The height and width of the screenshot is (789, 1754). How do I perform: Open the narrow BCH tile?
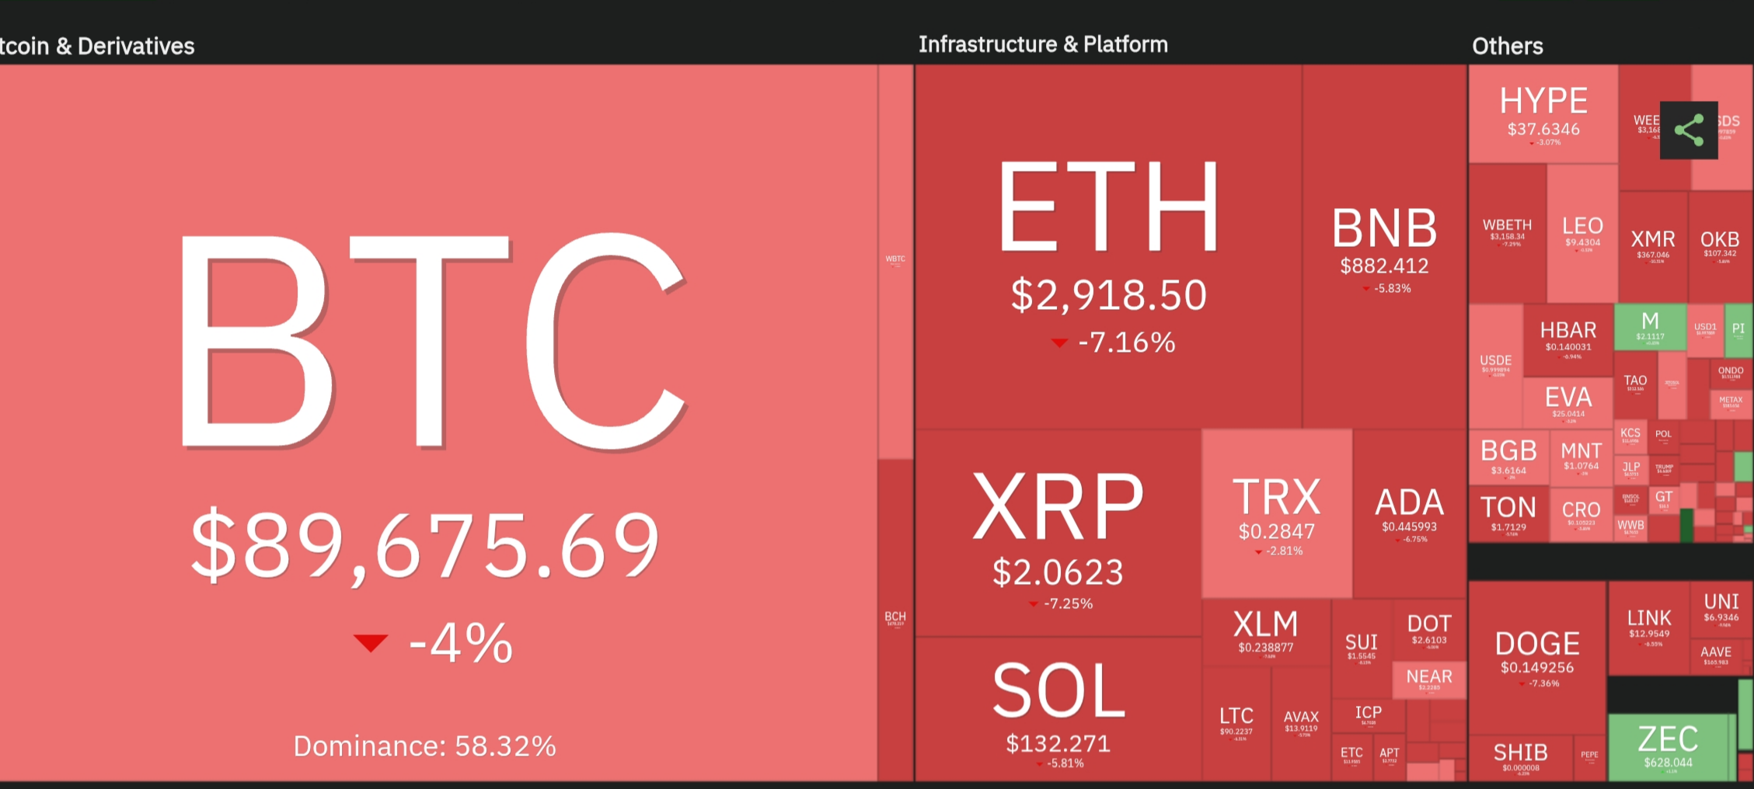(x=895, y=619)
